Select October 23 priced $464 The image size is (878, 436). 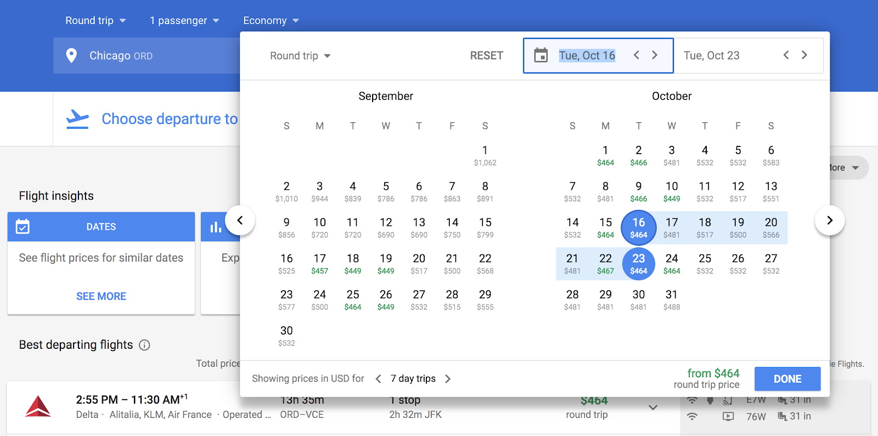point(639,264)
